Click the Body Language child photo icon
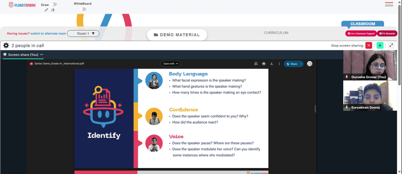Viewport: 402px width, 174px height. [x=154, y=81]
